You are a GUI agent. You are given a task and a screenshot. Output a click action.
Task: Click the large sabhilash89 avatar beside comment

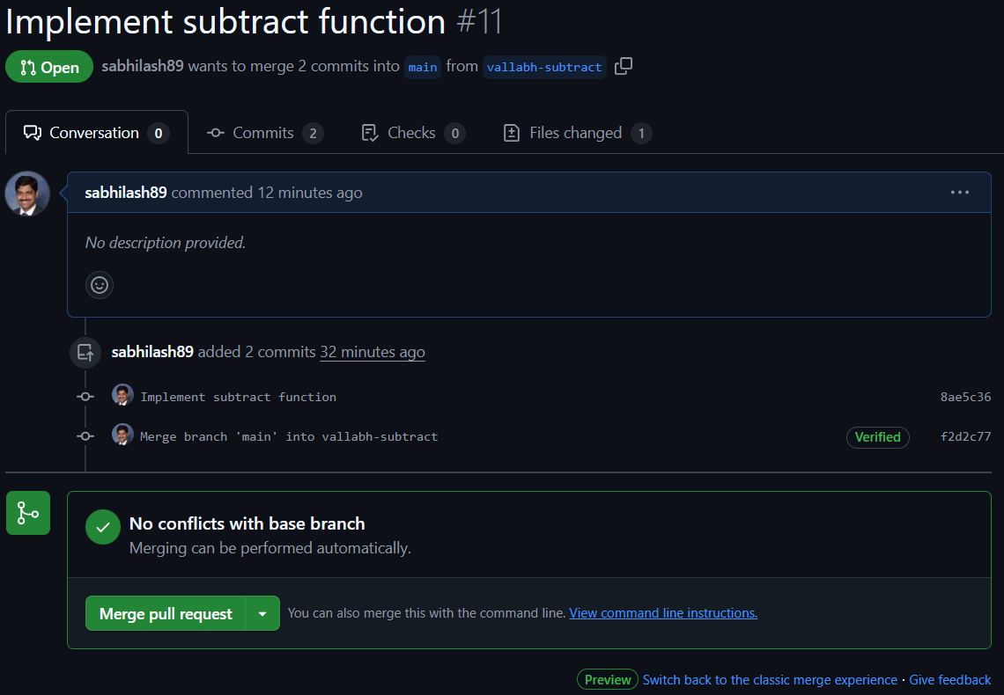(x=27, y=194)
